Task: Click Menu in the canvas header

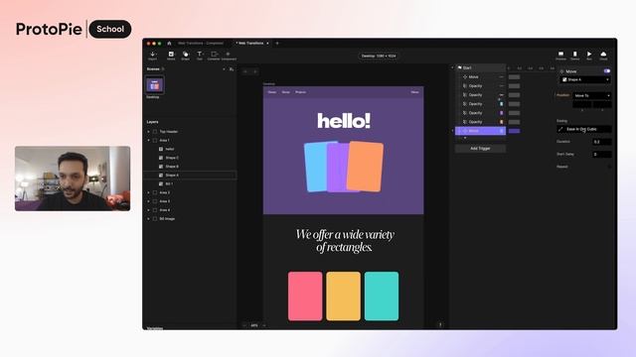Action: tap(415, 92)
